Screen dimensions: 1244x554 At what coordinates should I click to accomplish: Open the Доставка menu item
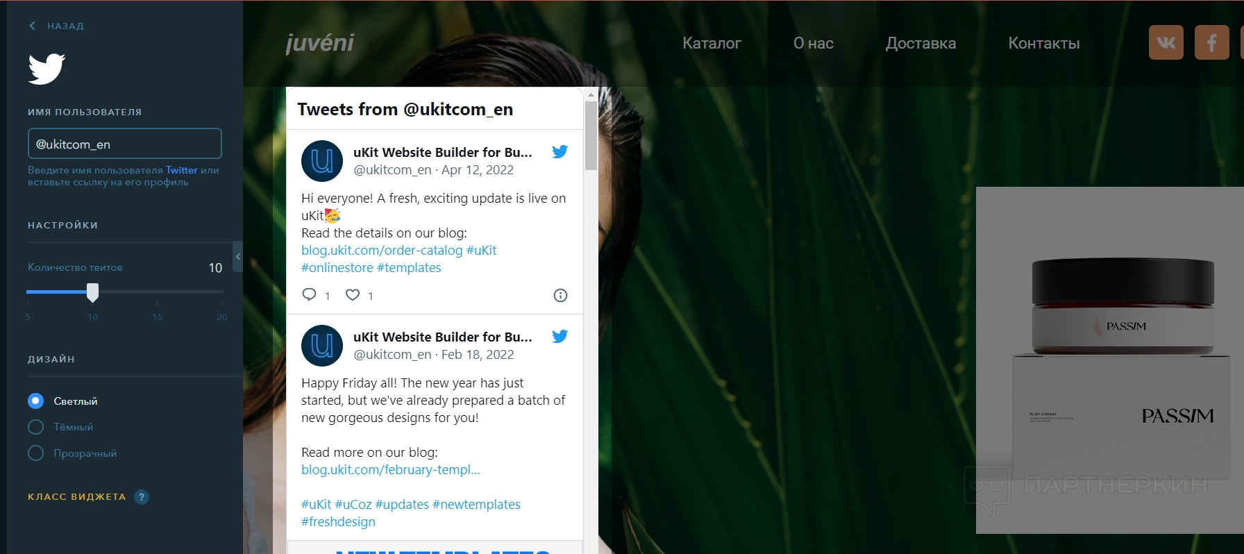[x=921, y=43]
